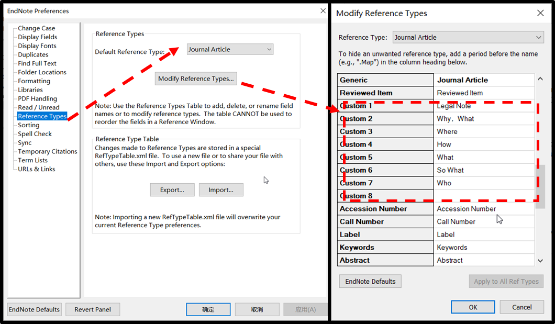Open Display Fonts preferences

37,46
